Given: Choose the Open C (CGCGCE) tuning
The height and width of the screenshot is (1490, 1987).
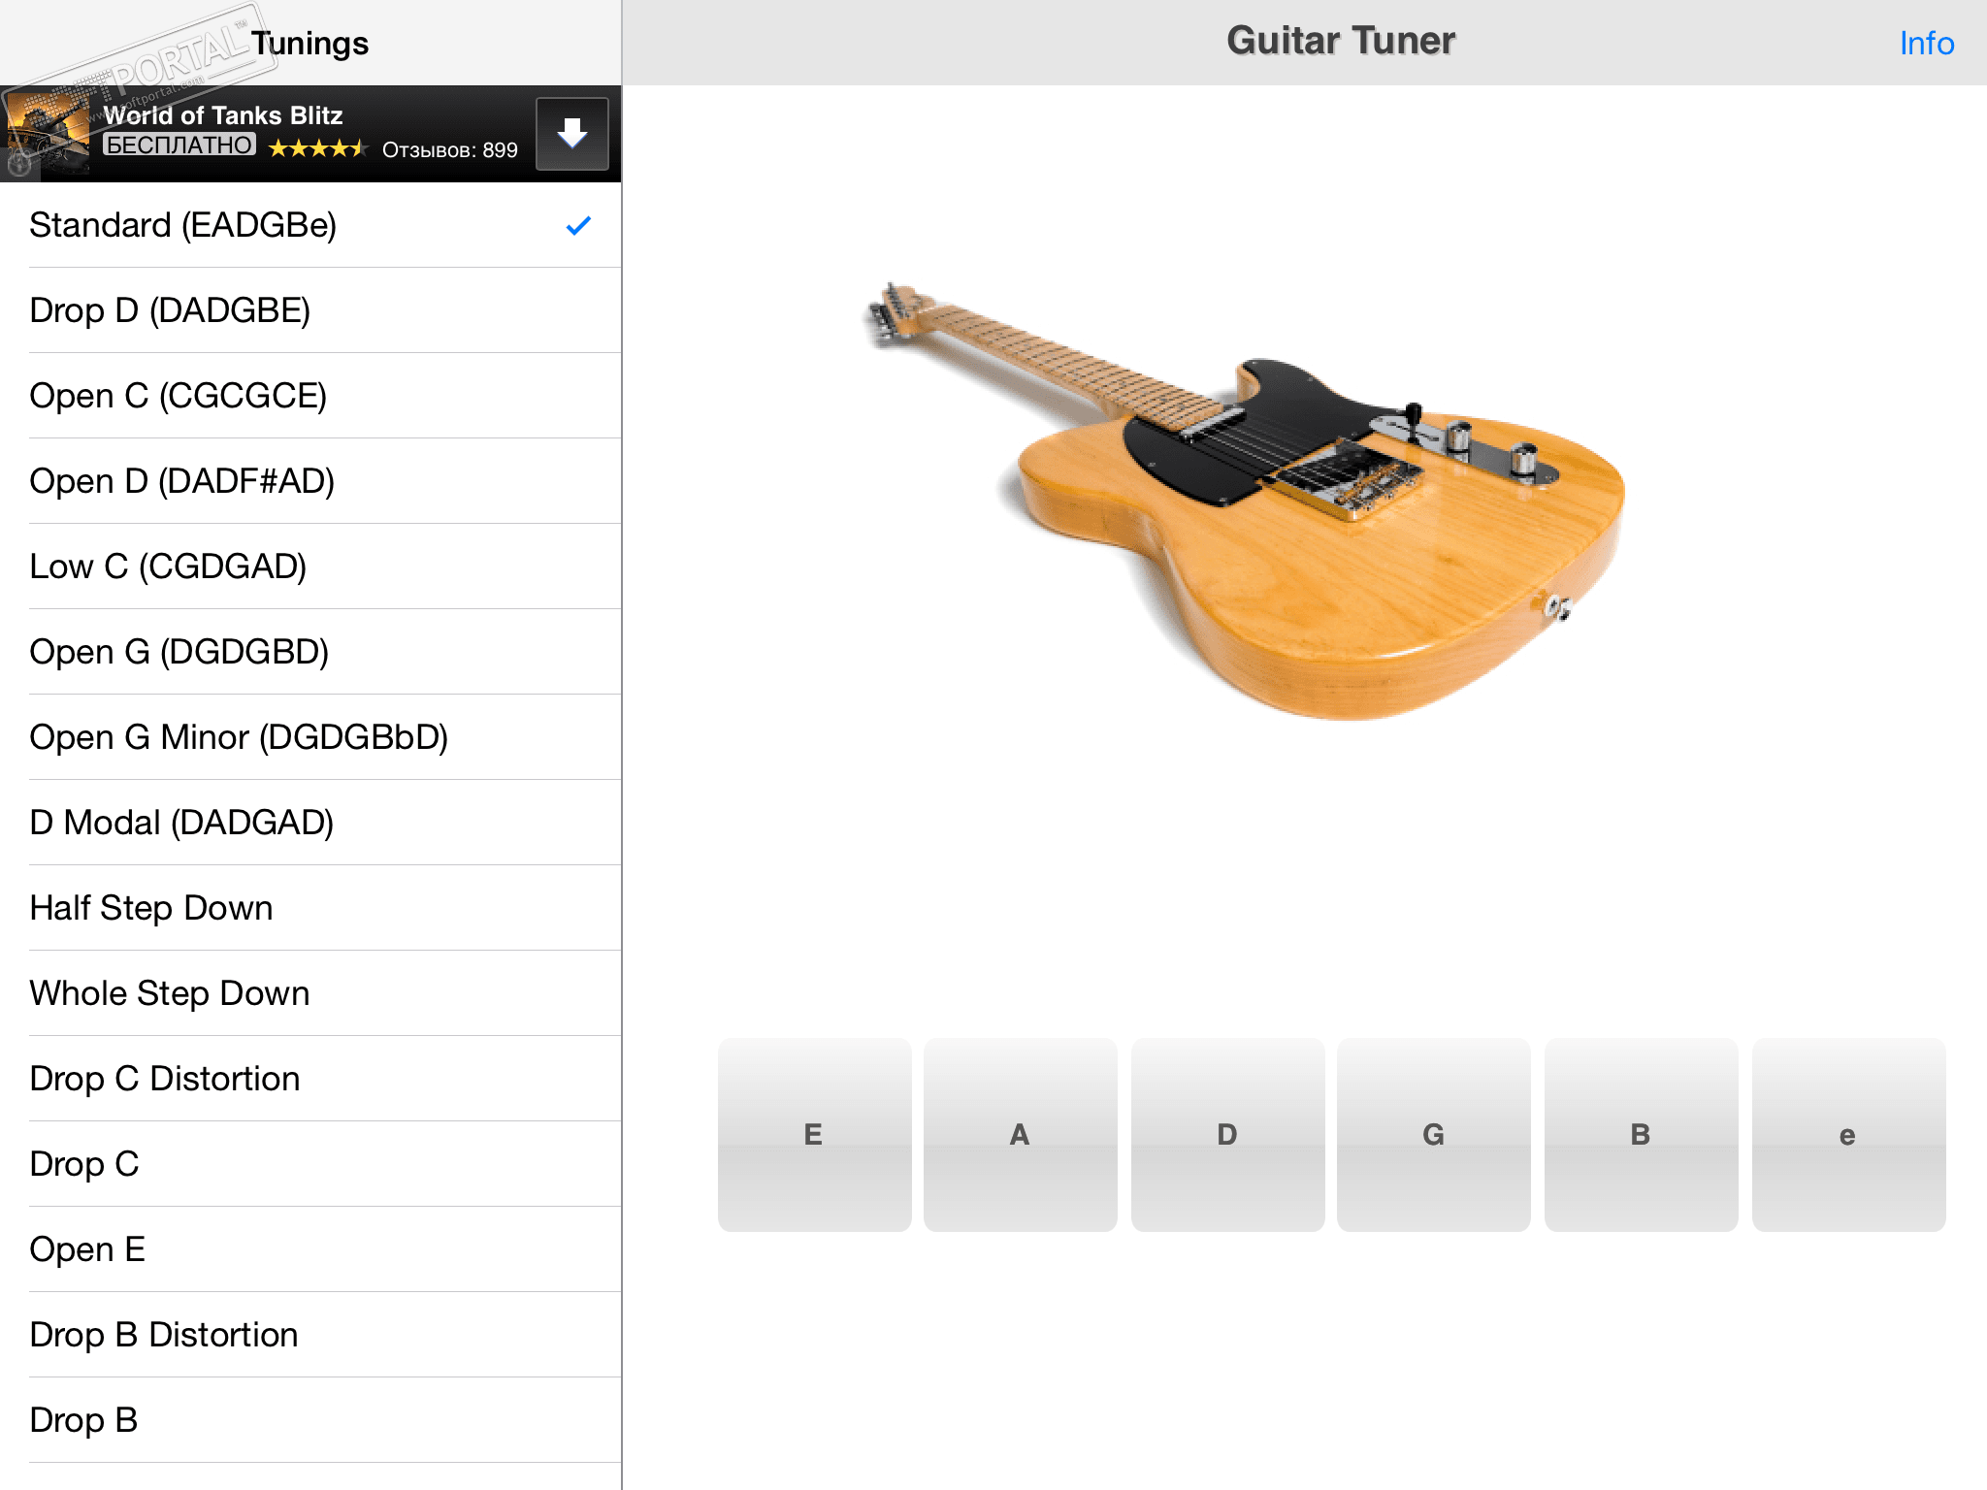Looking at the screenshot, I should coord(310,396).
